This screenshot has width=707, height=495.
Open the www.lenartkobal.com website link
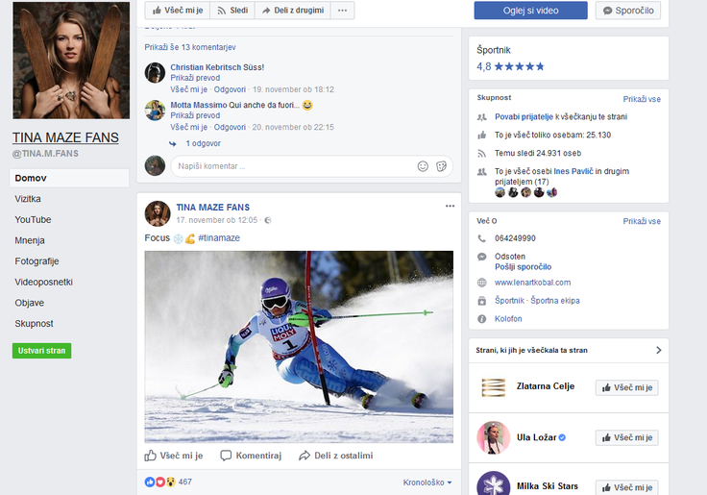pyautogui.click(x=532, y=283)
